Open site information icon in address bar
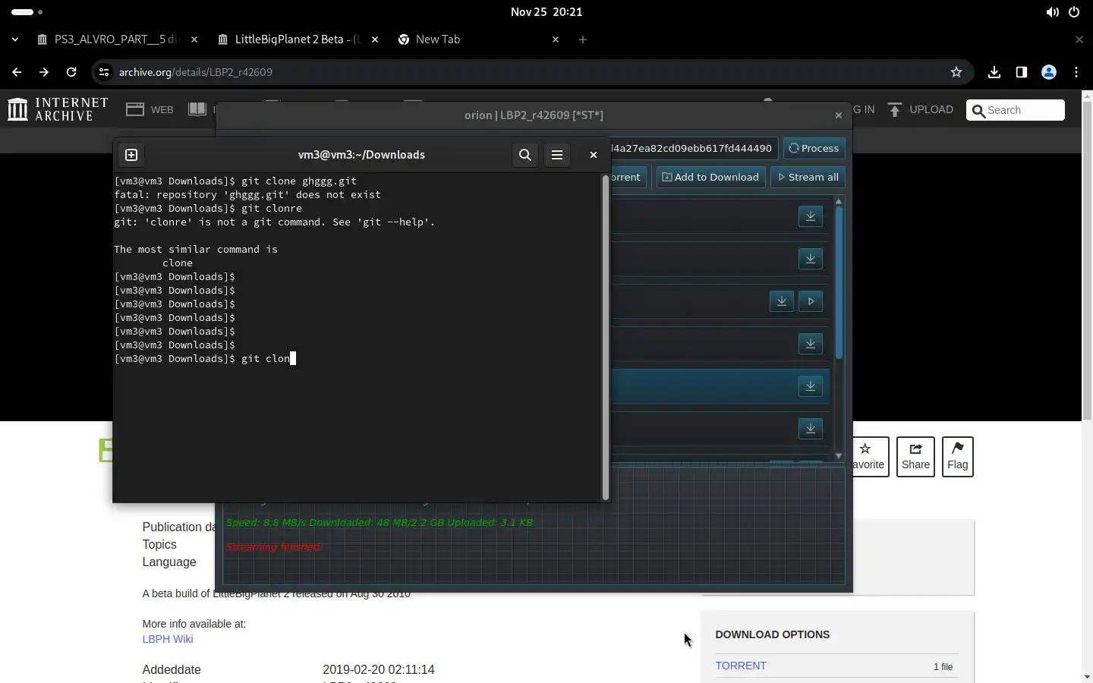The image size is (1093, 683). pos(104,72)
